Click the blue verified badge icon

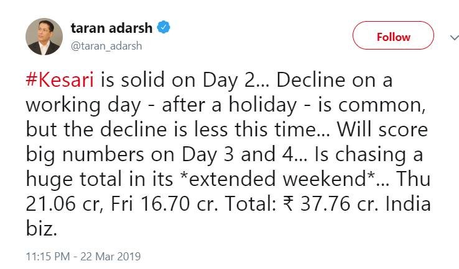[164, 29]
